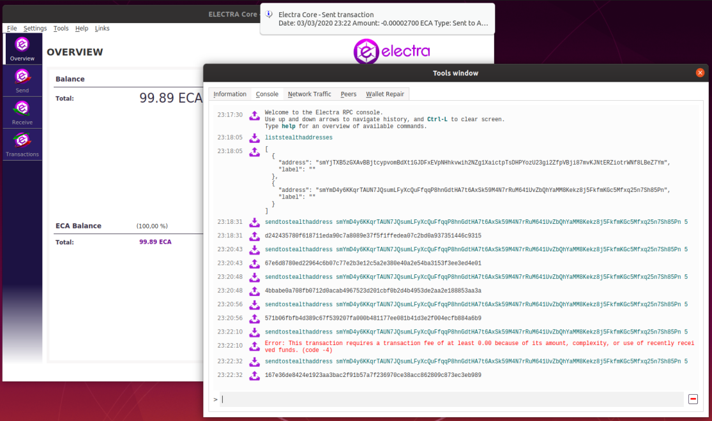Image resolution: width=712 pixels, height=421 pixels.
Task: Click the reply icon on the 23:17:30 welcome message
Action: 254,115
